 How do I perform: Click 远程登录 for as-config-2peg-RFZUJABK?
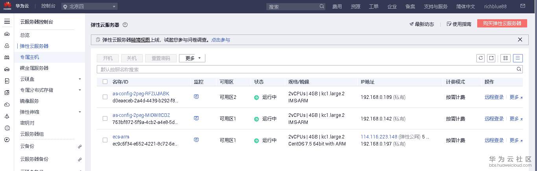[x=494, y=97]
